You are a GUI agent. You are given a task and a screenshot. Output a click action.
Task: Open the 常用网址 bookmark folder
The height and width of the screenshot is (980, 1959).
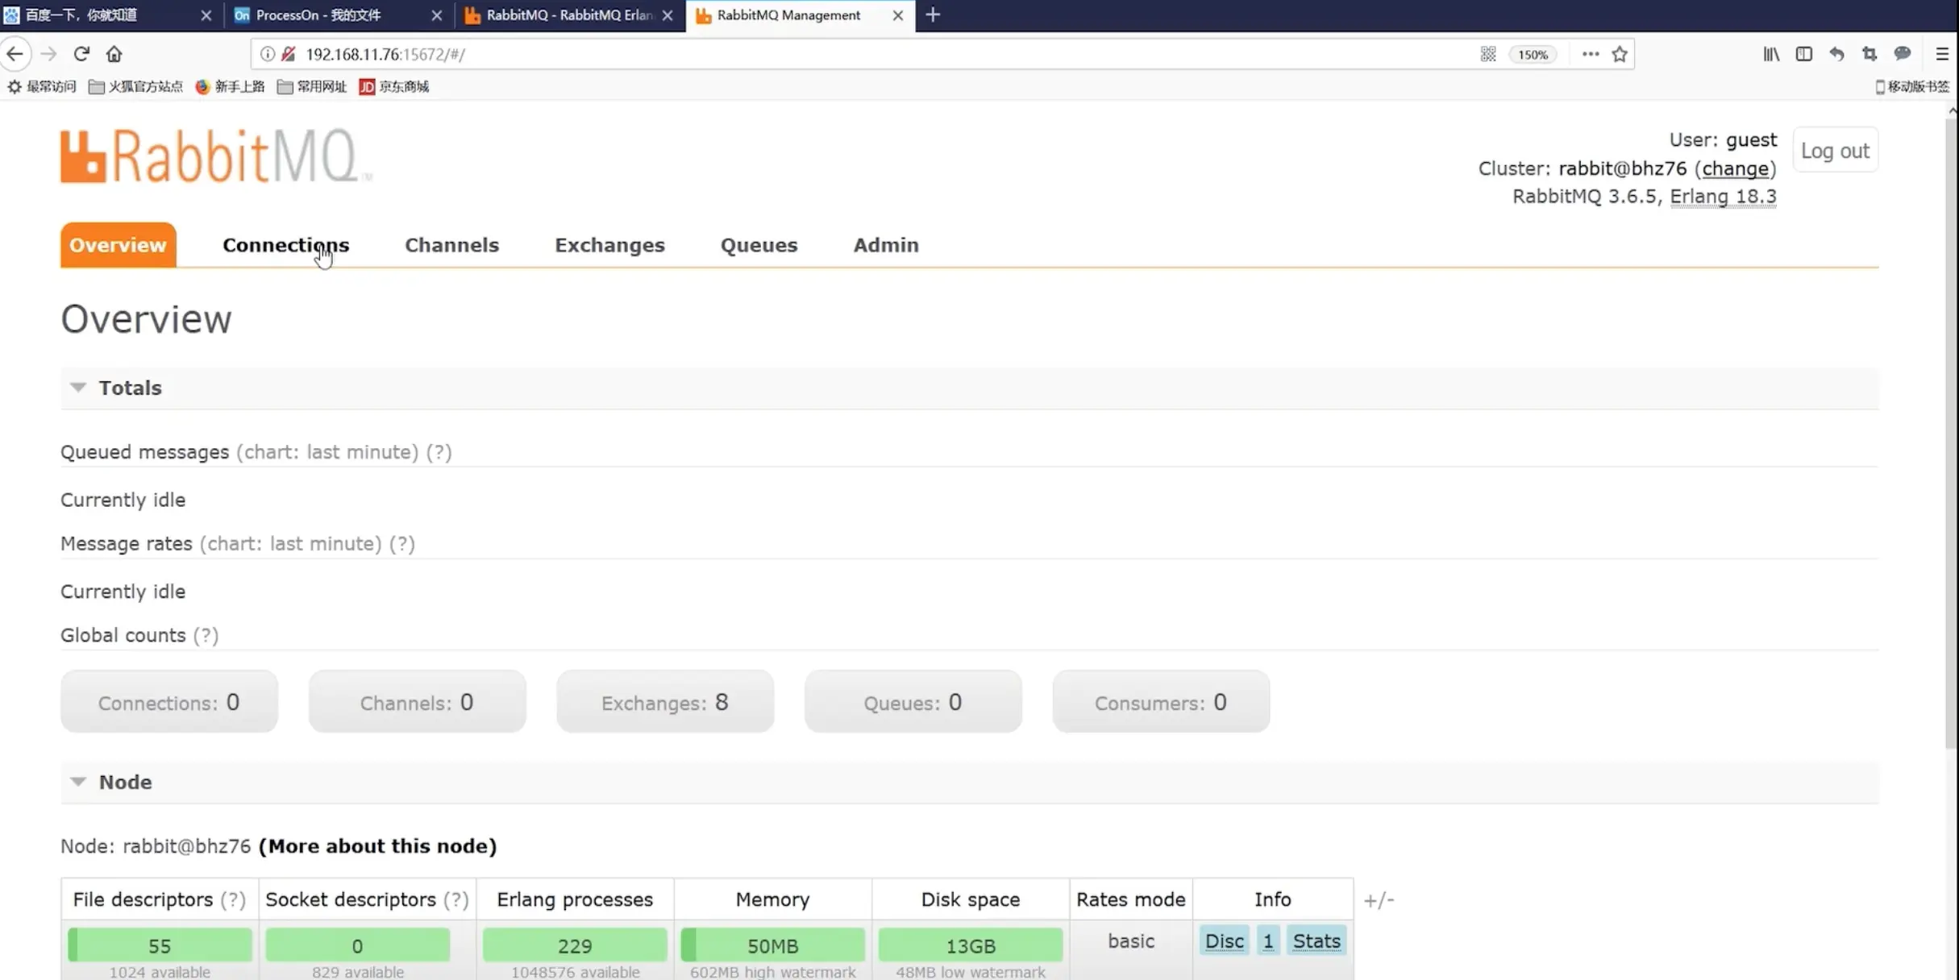click(312, 86)
